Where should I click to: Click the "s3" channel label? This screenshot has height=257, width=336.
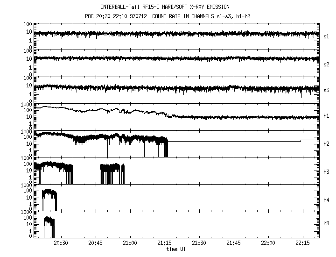pos(326,90)
